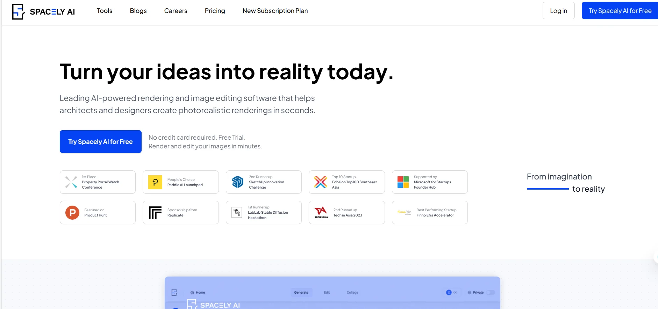Switch to Edit tab in preview

coord(327,293)
